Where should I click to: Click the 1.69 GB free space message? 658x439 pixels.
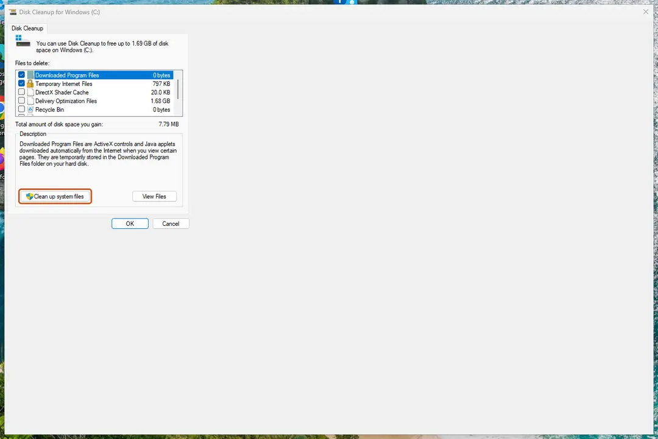[x=102, y=46]
